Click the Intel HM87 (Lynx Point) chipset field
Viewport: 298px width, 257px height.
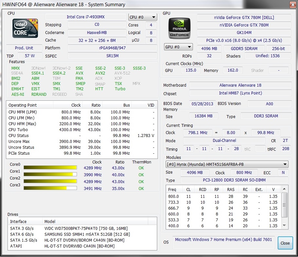240,93
